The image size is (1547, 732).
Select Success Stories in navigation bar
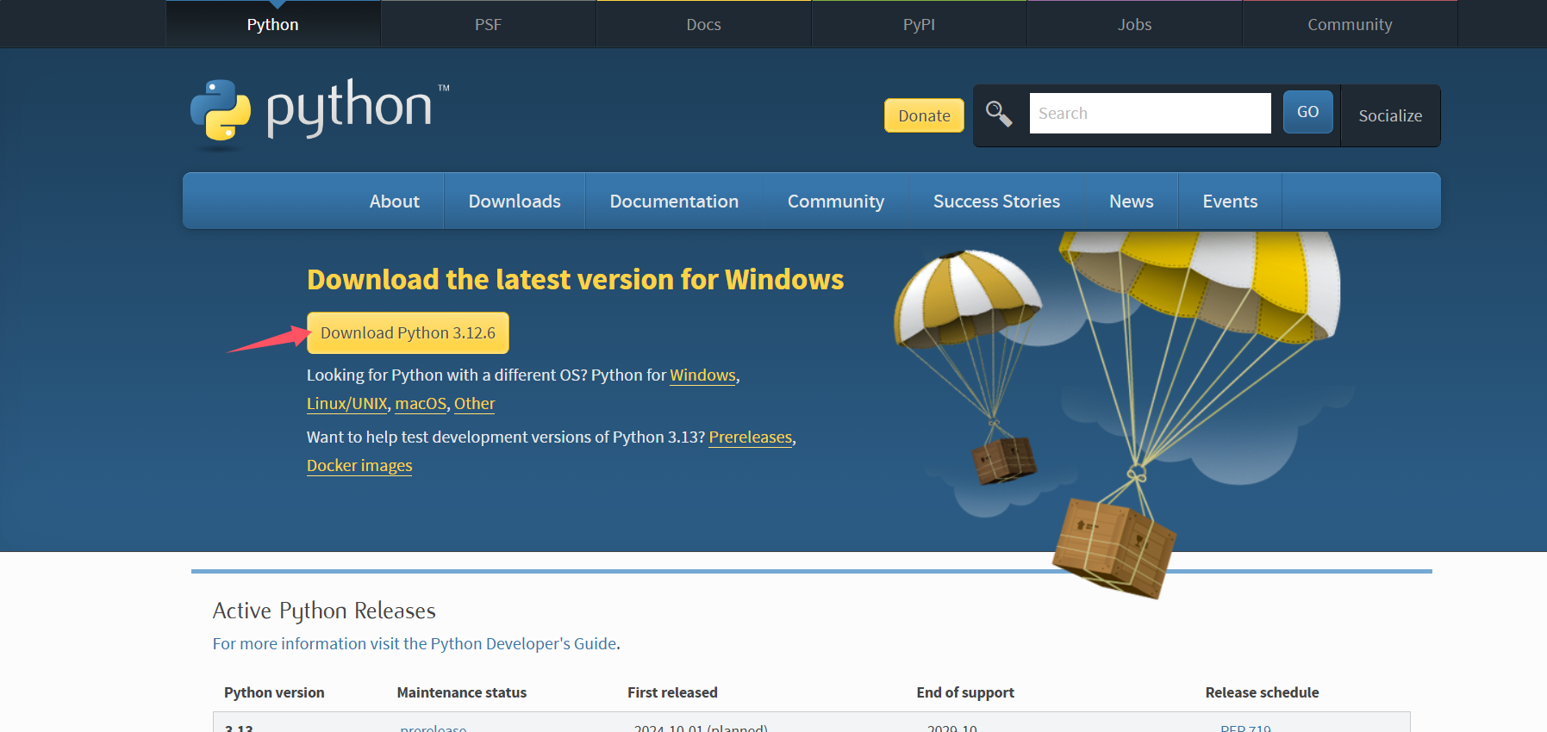(995, 202)
